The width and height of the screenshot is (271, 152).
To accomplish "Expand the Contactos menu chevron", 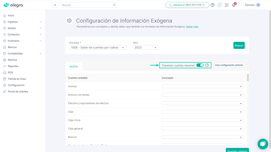I will 40,34.
